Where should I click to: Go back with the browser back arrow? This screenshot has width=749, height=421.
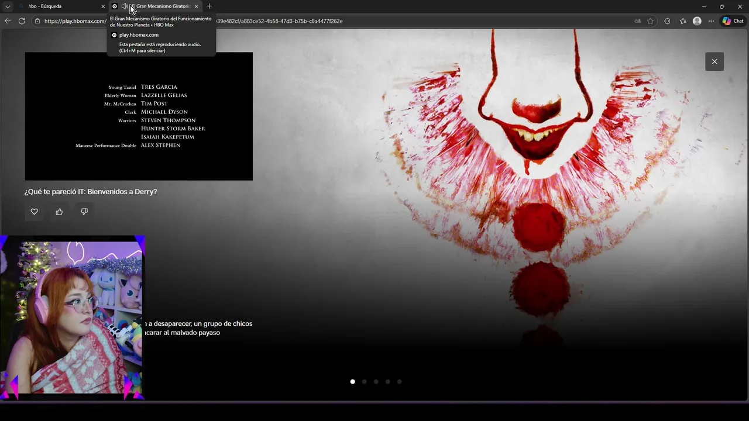point(8,21)
